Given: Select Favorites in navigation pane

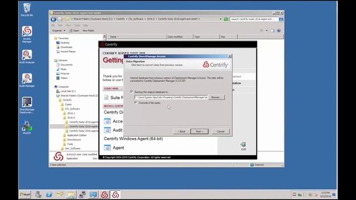Looking at the screenshot, I should coord(61,38).
